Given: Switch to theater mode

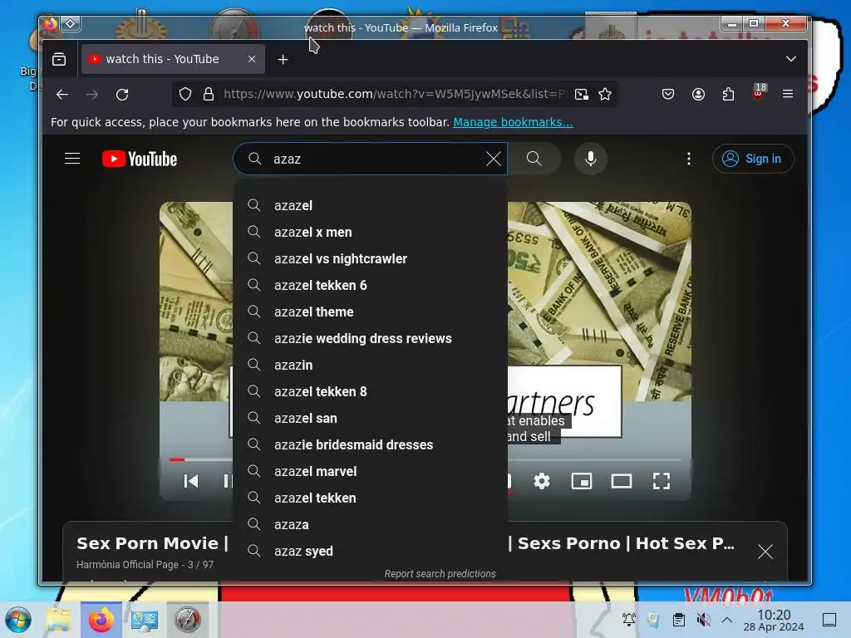Looking at the screenshot, I should pyautogui.click(x=622, y=481).
